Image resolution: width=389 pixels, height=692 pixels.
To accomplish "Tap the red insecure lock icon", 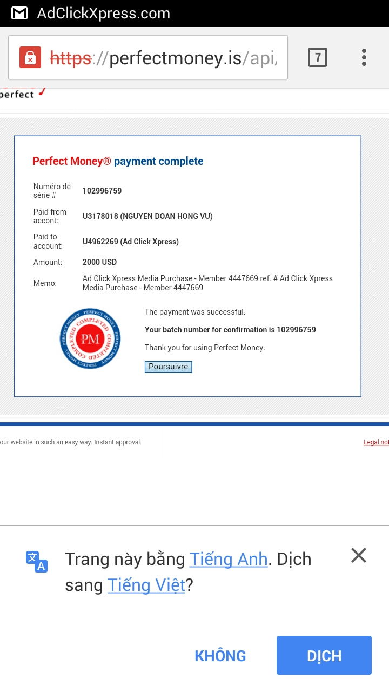I will [30, 57].
